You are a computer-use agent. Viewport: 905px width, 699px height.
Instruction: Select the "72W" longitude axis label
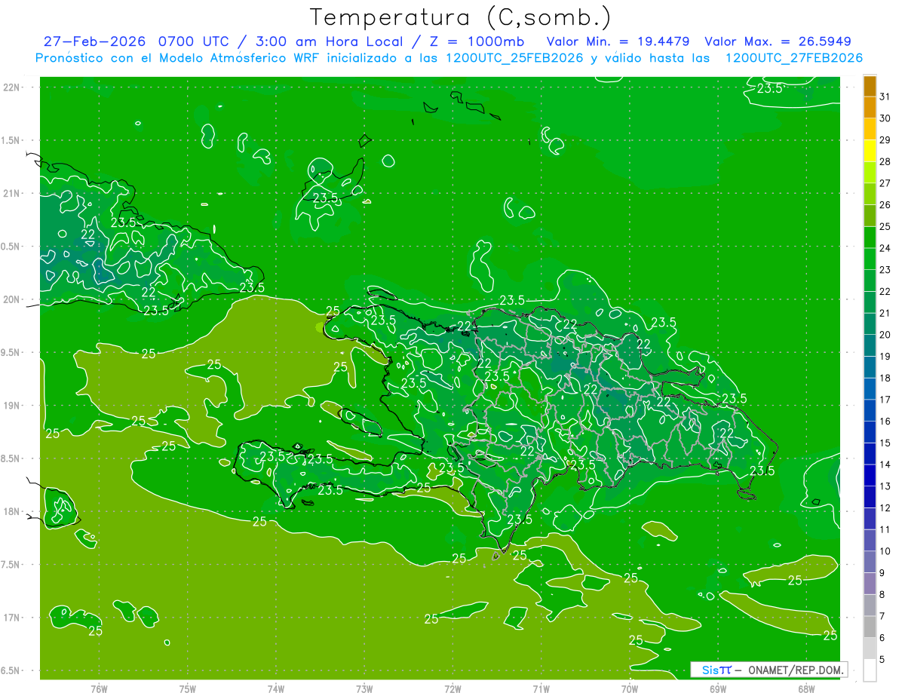pos(452,689)
